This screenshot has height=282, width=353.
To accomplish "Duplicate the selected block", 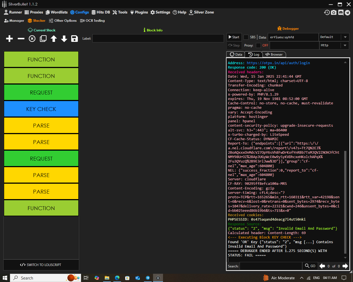I will click(x=43, y=39).
